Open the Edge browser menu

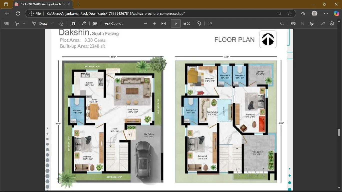pyautogui.click(x=325, y=13)
